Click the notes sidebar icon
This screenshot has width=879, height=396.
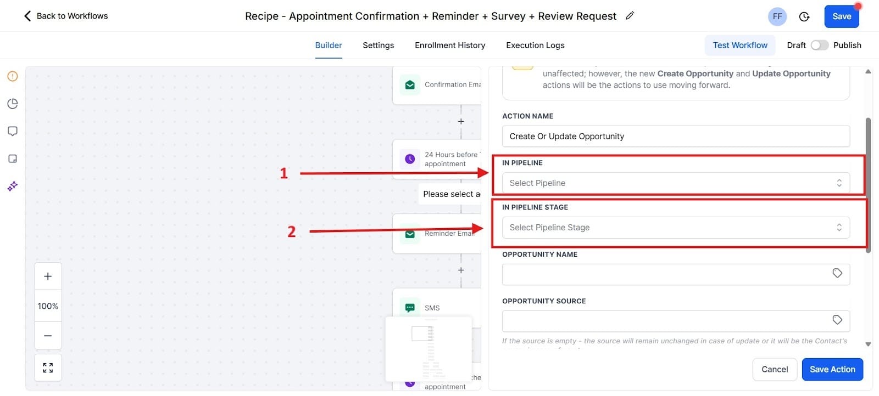tap(12, 159)
